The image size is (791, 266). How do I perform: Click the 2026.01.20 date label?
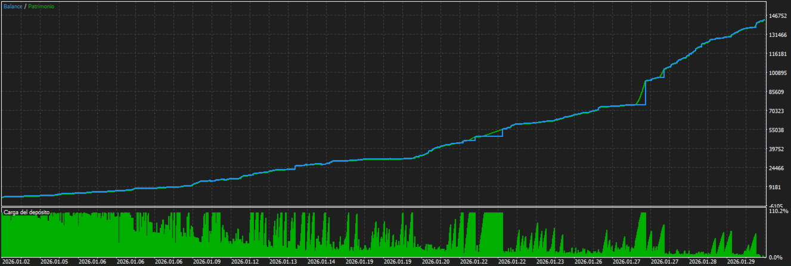click(435, 261)
